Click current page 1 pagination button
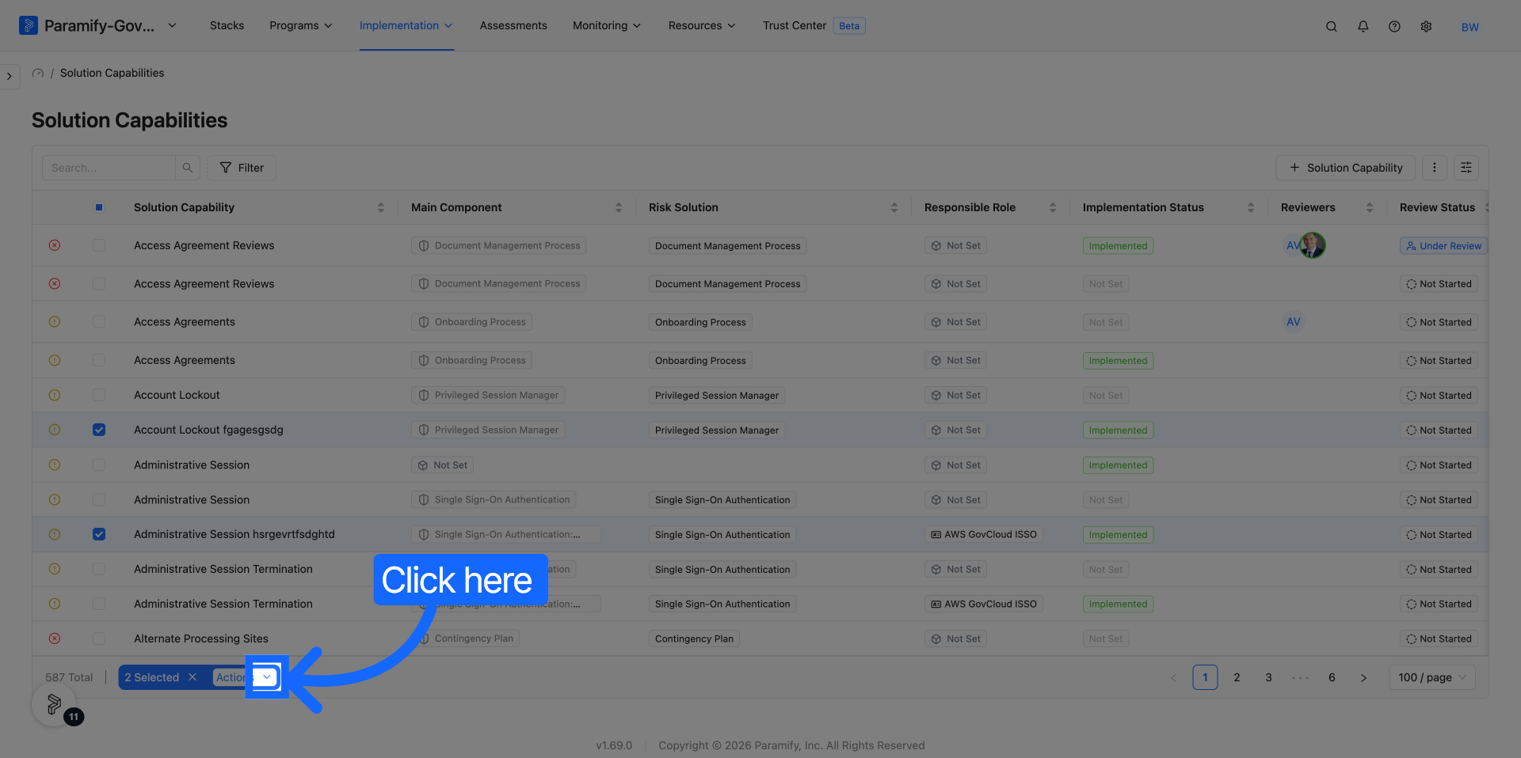The height and width of the screenshot is (758, 1521). tap(1205, 677)
